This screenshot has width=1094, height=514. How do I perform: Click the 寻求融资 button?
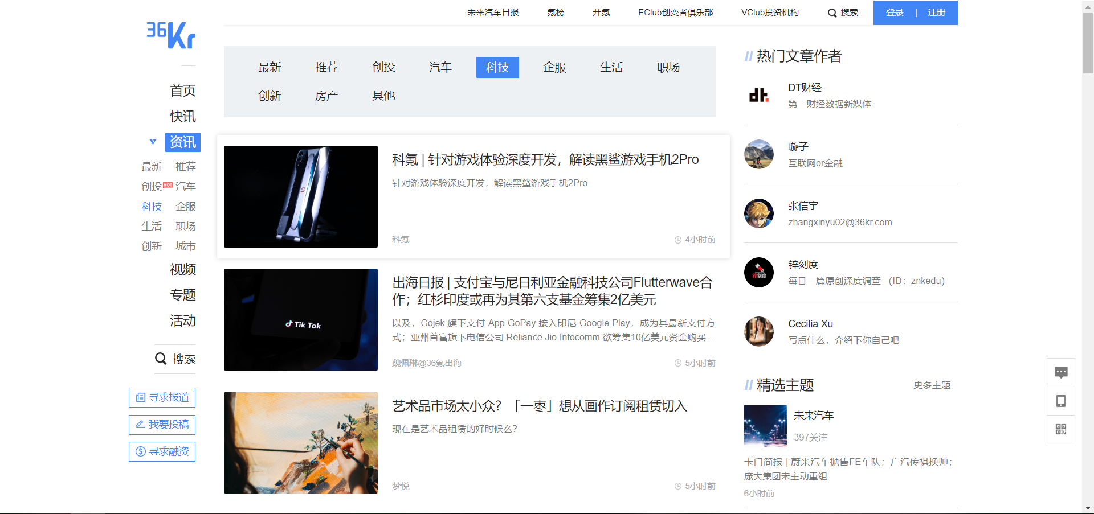(162, 451)
